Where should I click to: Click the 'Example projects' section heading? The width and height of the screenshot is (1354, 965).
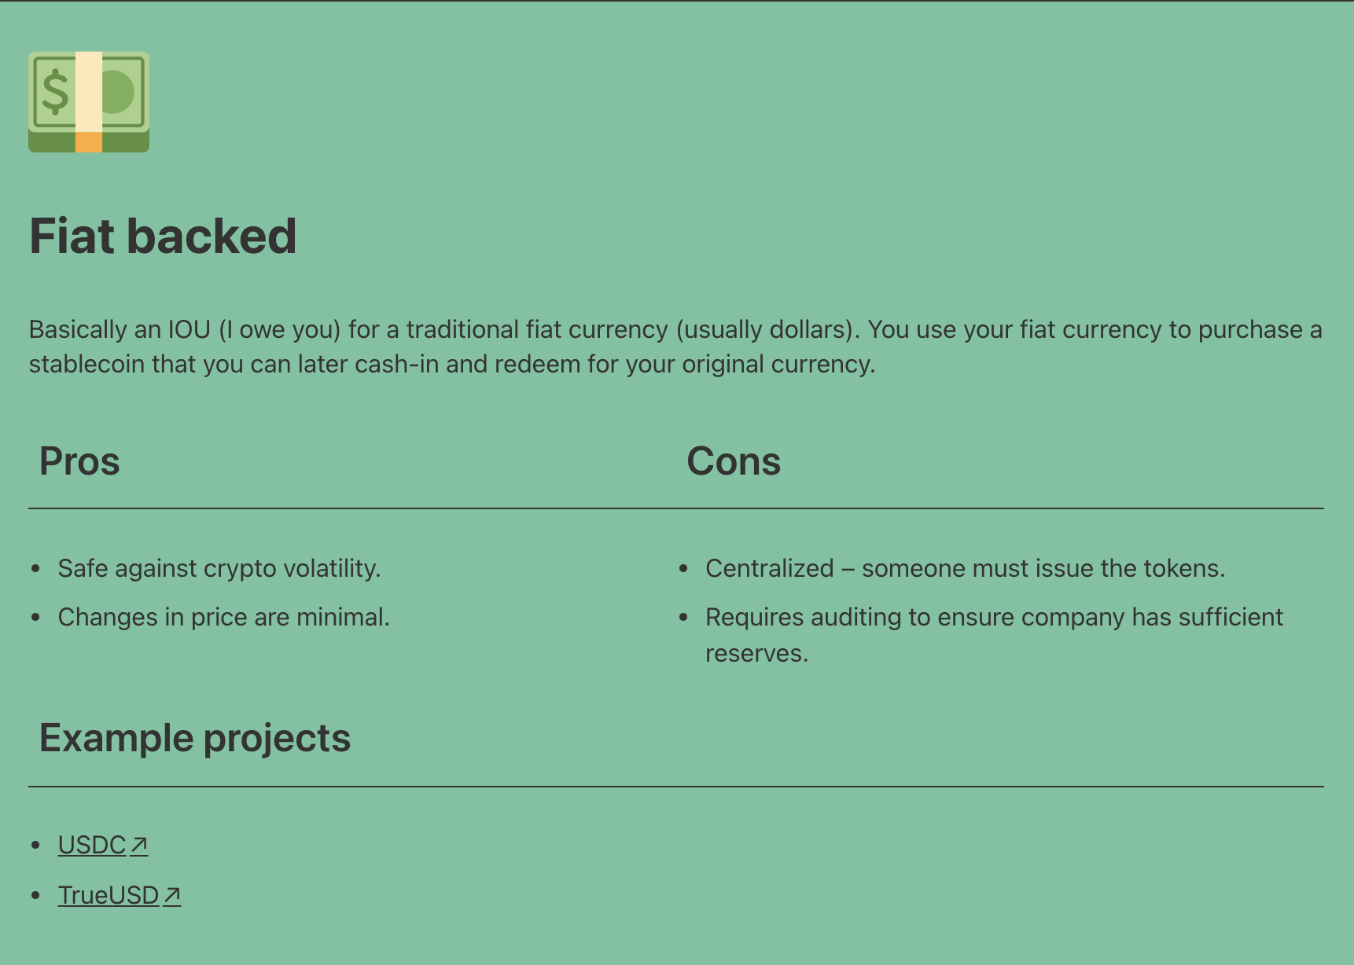[x=195, y=738]
